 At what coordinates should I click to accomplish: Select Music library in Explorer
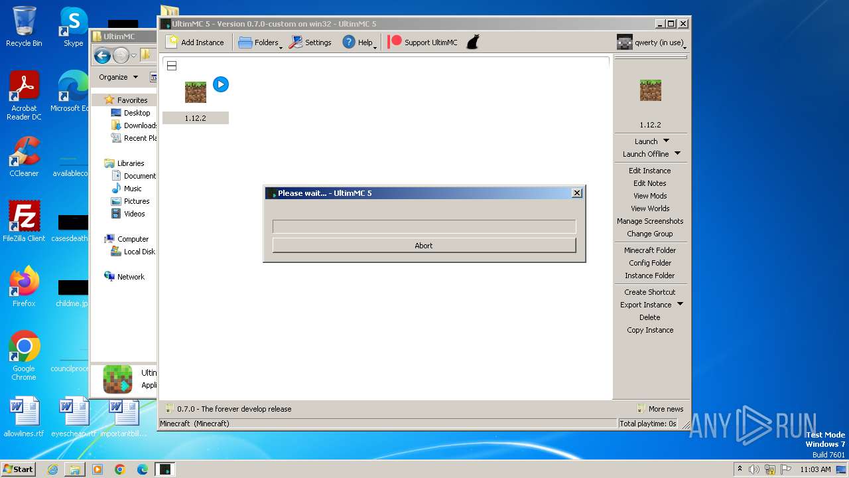[x=126, y=189]
